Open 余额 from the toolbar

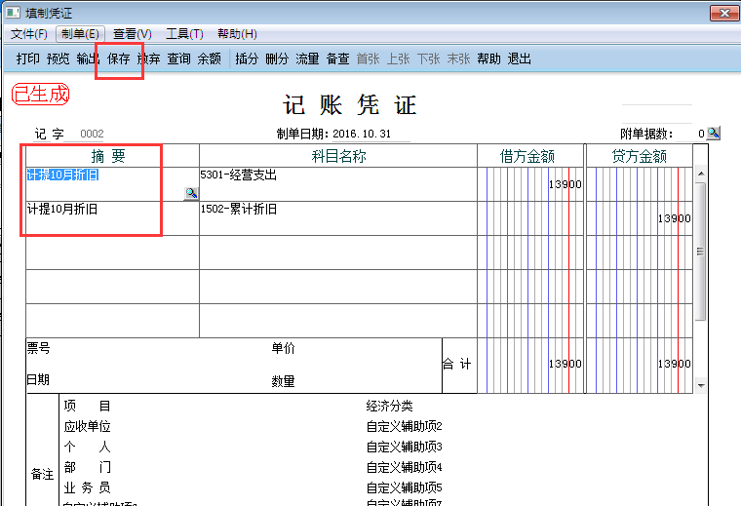pyautogui.click(x=210, y=59)
